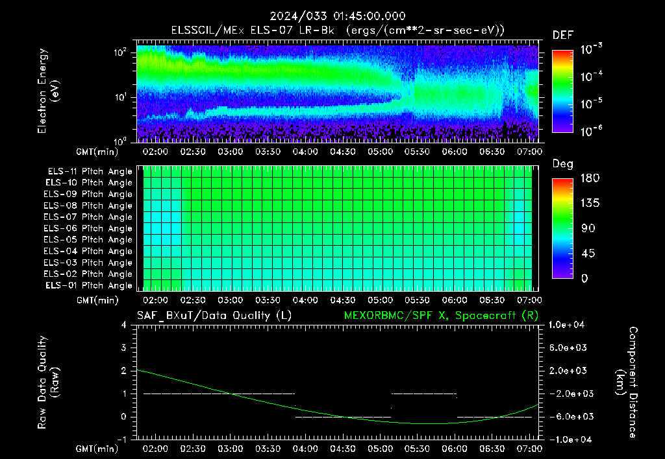Select the green MEXORBMC/SPF X, Spacecraft (R) legend
Image resolution: width=665 pixels, height=459 pixels.
(441, 316)
